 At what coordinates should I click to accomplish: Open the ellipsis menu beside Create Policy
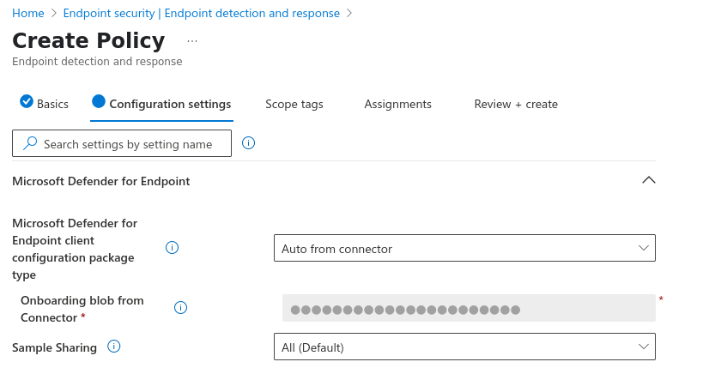pos(192,41)
